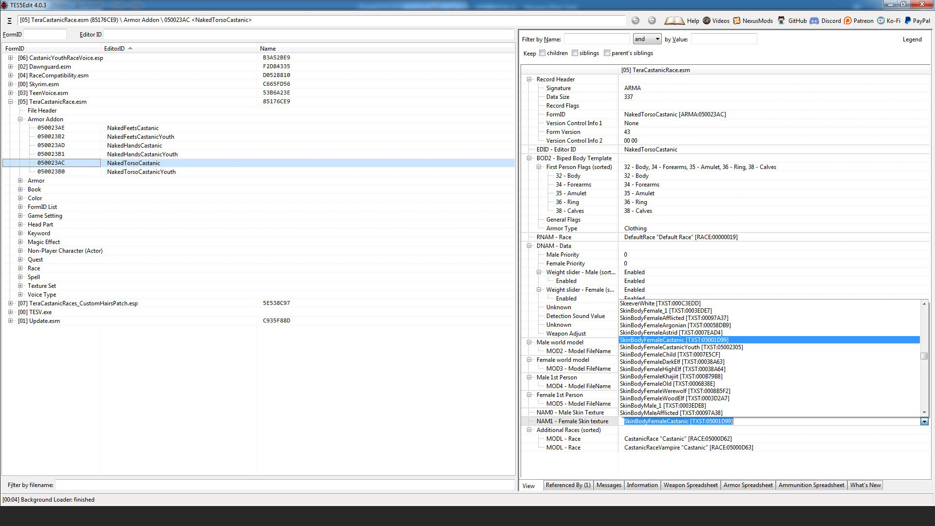Switch to the Ammunition Spreadsheet tab

pyautogui.click(x=811, y=485)
